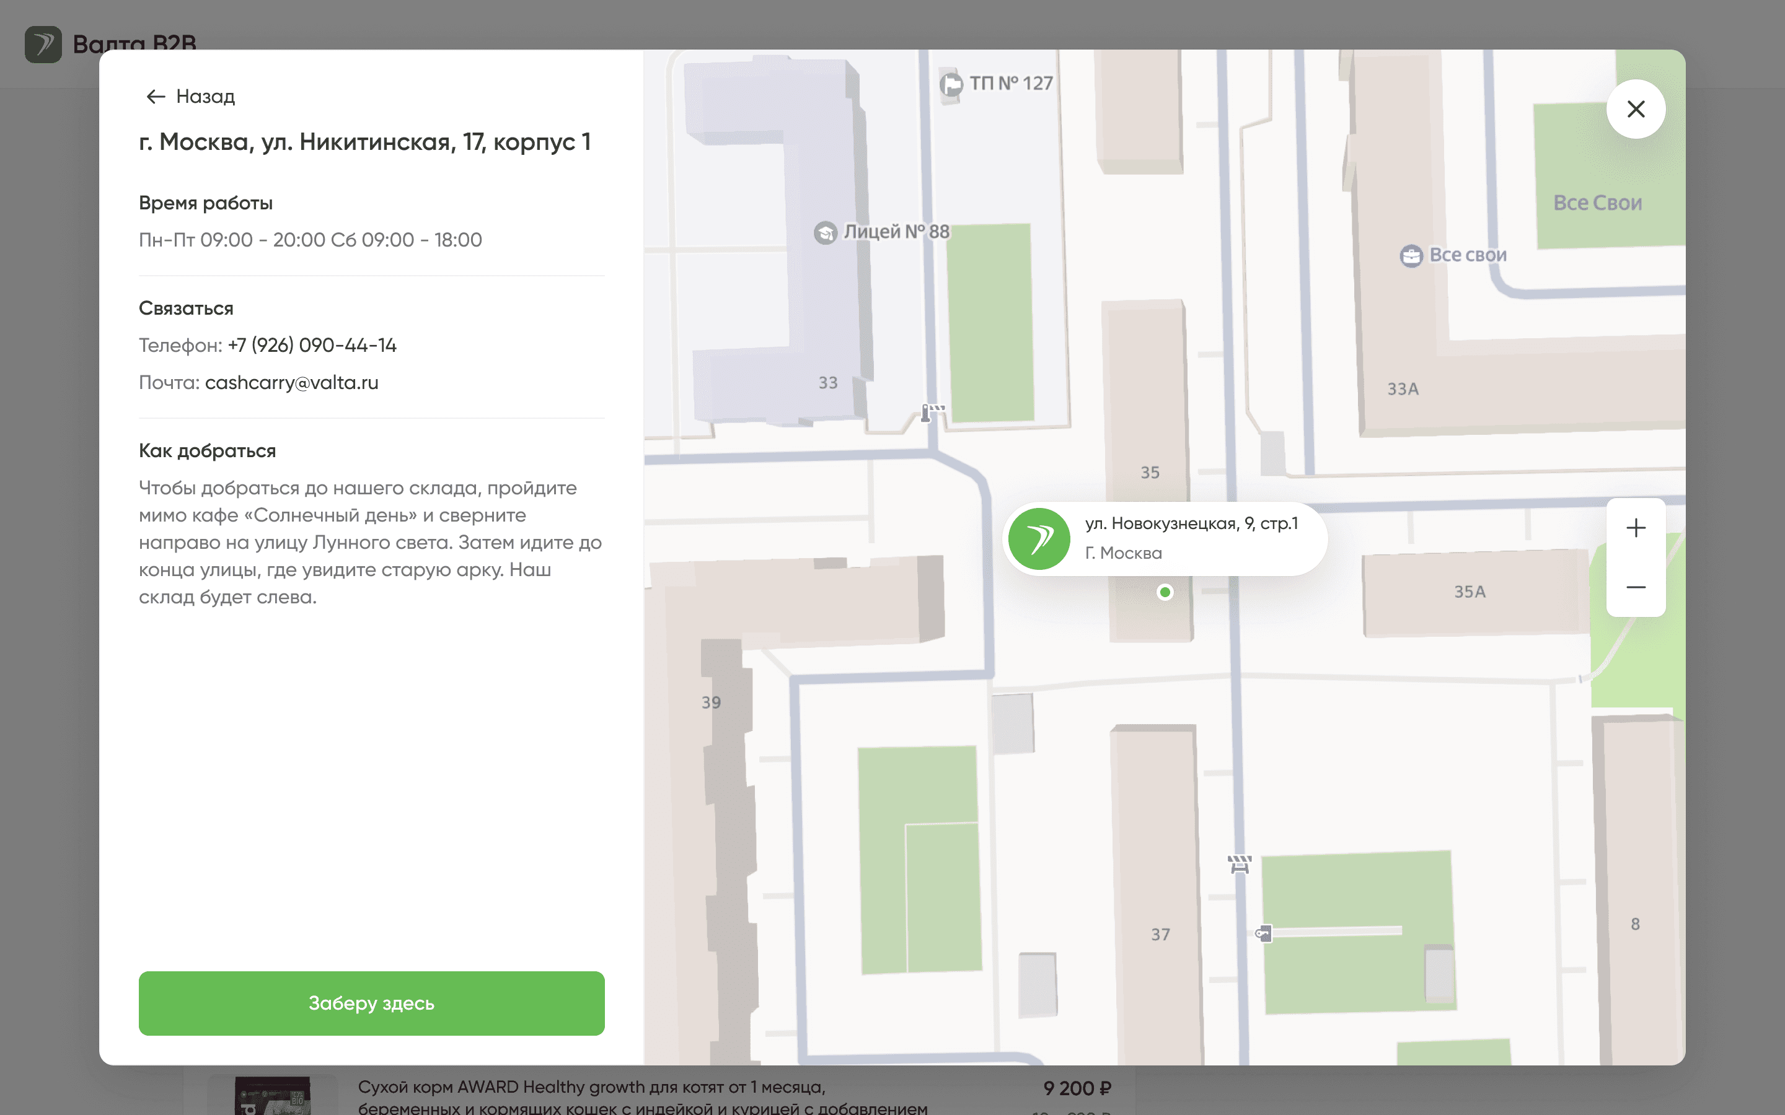Screen dimensions: 1785x1115
Task: Click the Valta B2B logo in header
Action: pos(43,44)
